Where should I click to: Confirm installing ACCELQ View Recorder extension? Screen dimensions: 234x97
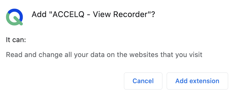tap(197, 81)
